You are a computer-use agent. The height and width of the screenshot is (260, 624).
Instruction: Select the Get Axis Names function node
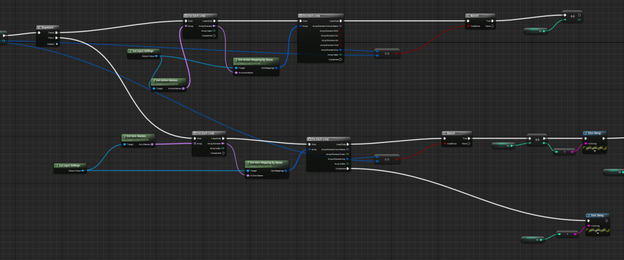pyautogui.click(x=137, y=136)
